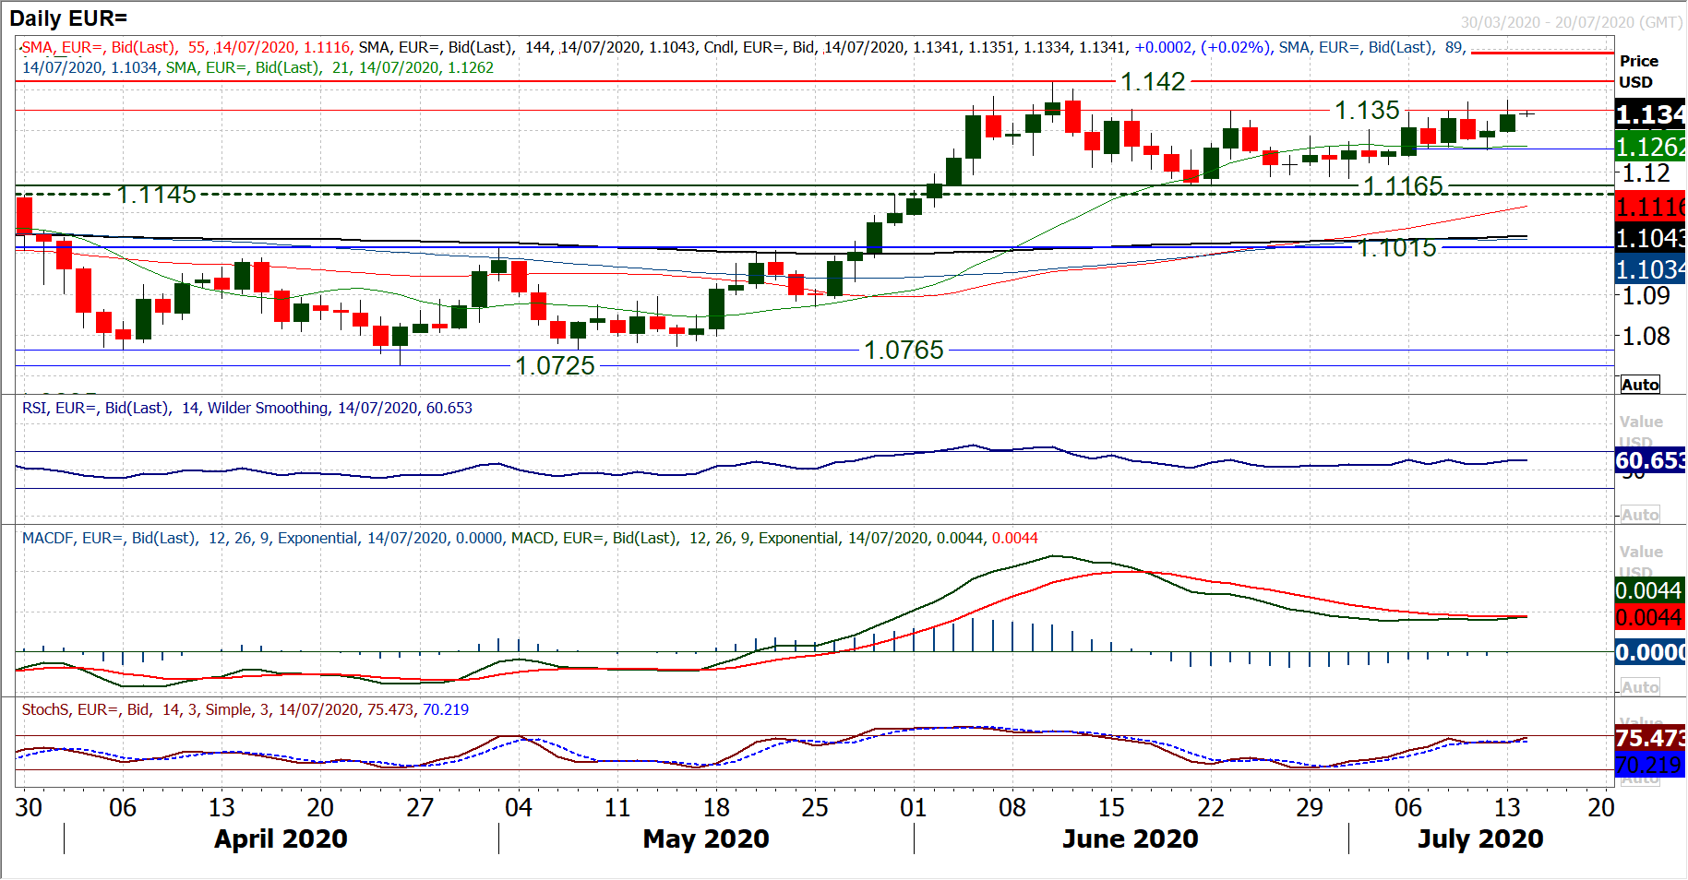Select the 1.1015 blue level label
The width and height of the screenshot is (1688, 880).
[x=1395, y=248]
